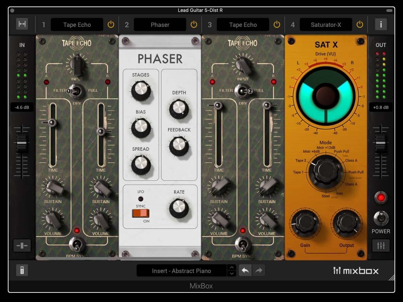Flip slot 1 Tape Echo's FILTER/FULL switch
Viewport: 403px width, 302px height.
tap(75, 91)
